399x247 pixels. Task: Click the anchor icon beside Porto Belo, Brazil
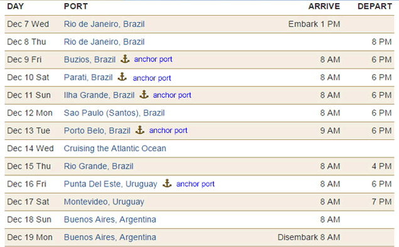(x=140, y=130)
